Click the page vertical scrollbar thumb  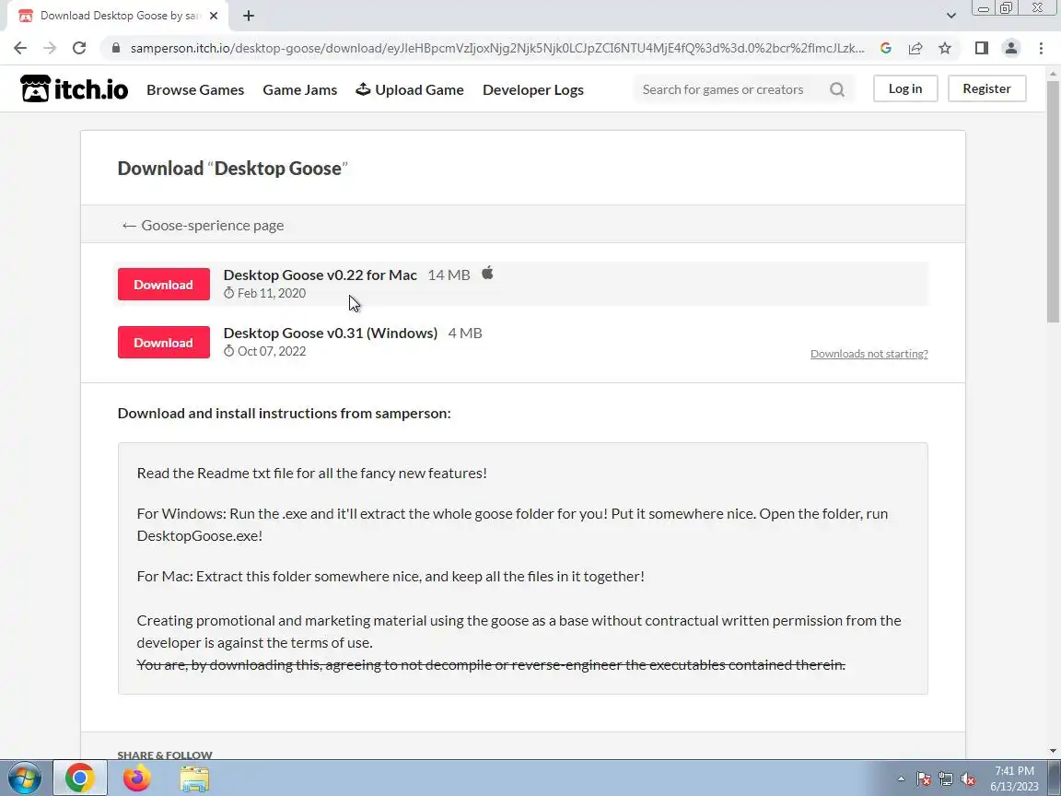pos(1054,200)
